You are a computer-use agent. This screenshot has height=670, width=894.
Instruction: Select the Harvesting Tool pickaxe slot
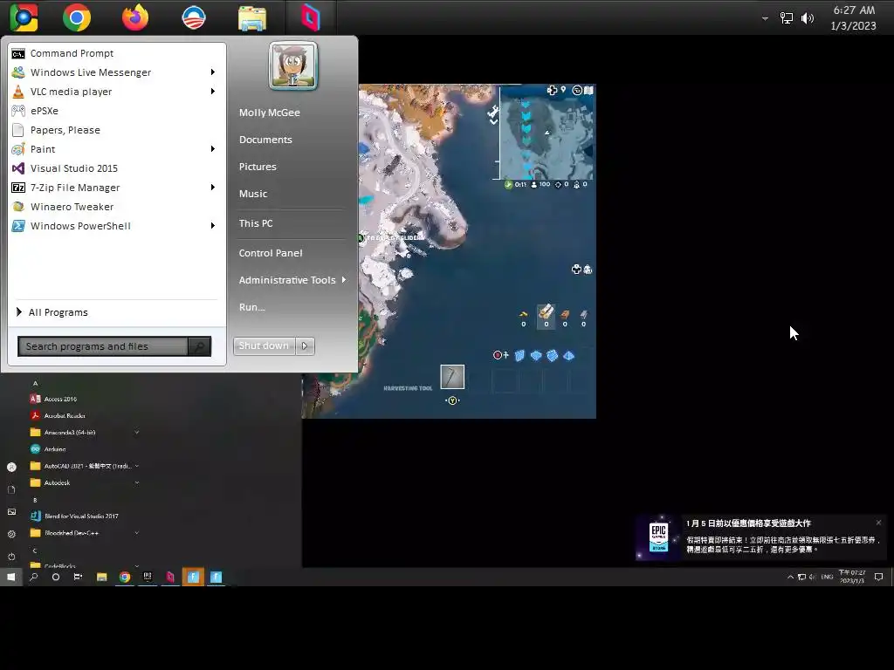tap(452, 377)
